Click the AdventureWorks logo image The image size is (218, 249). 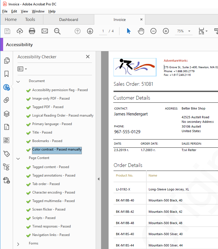click(x=135, y=67)
